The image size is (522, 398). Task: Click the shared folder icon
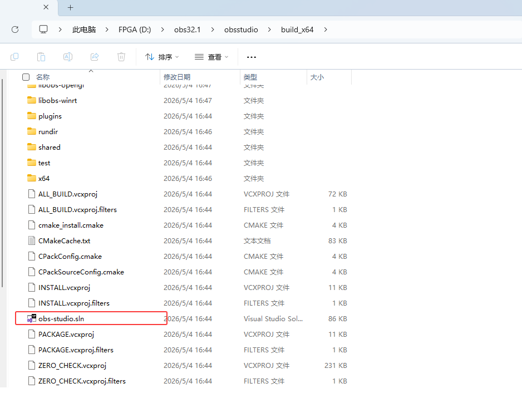click(x=32, y=147)
